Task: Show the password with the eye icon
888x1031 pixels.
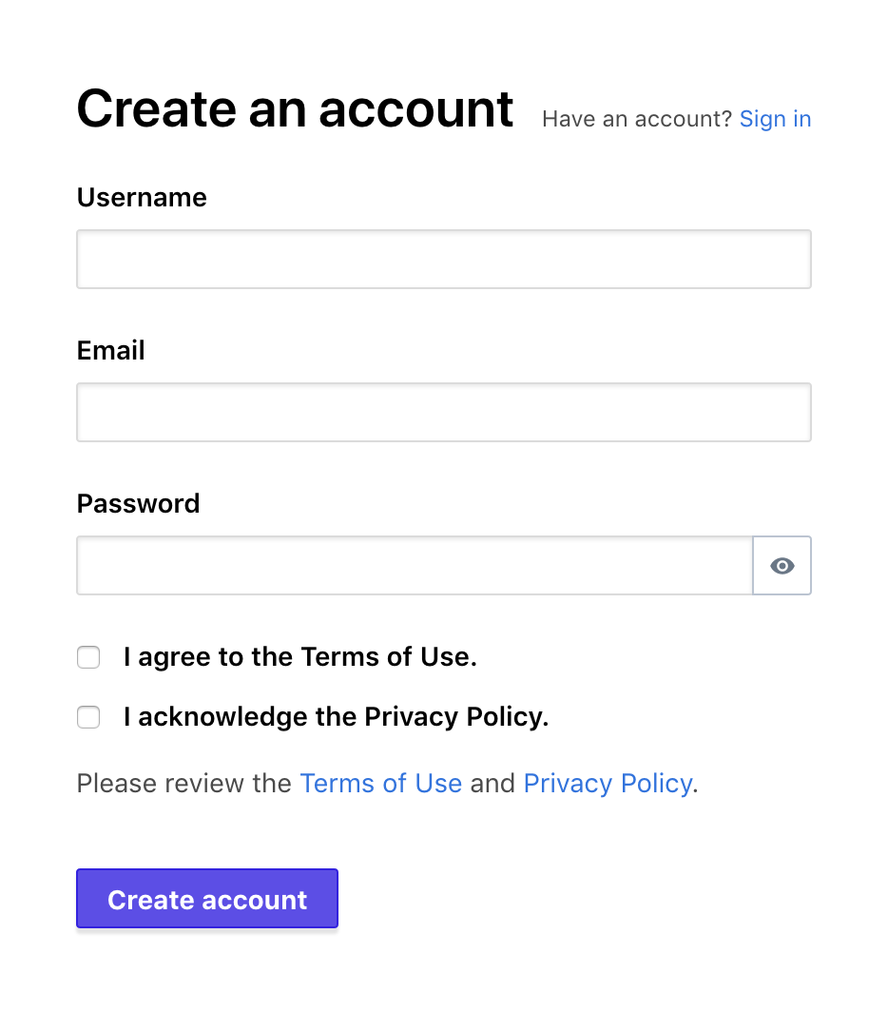Action: pyautogui.click(x=782, y=566)
